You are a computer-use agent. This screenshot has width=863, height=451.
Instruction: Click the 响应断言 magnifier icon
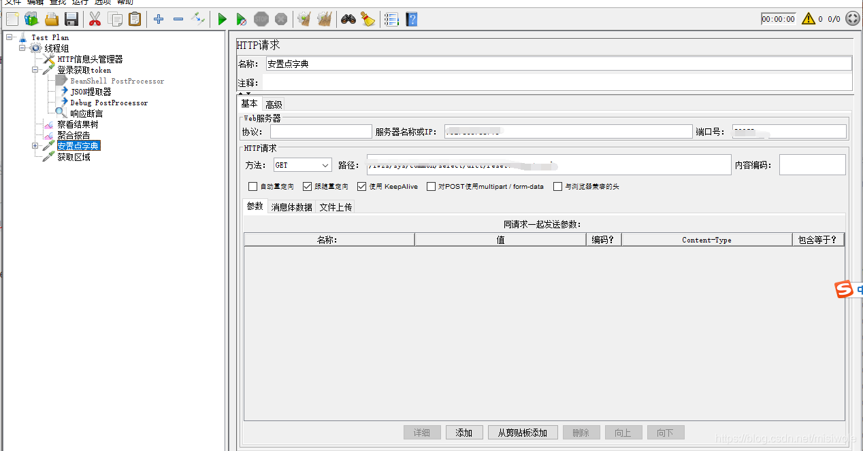coord(61,113)
